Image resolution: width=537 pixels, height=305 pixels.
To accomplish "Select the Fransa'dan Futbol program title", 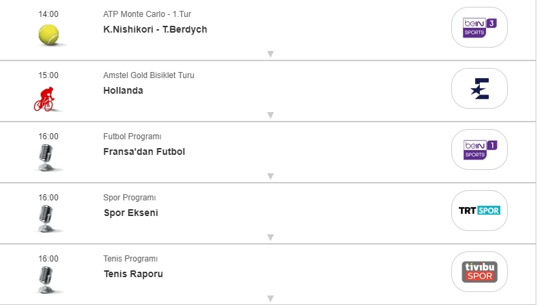I will pyautogui.click(x=144, y=151).
